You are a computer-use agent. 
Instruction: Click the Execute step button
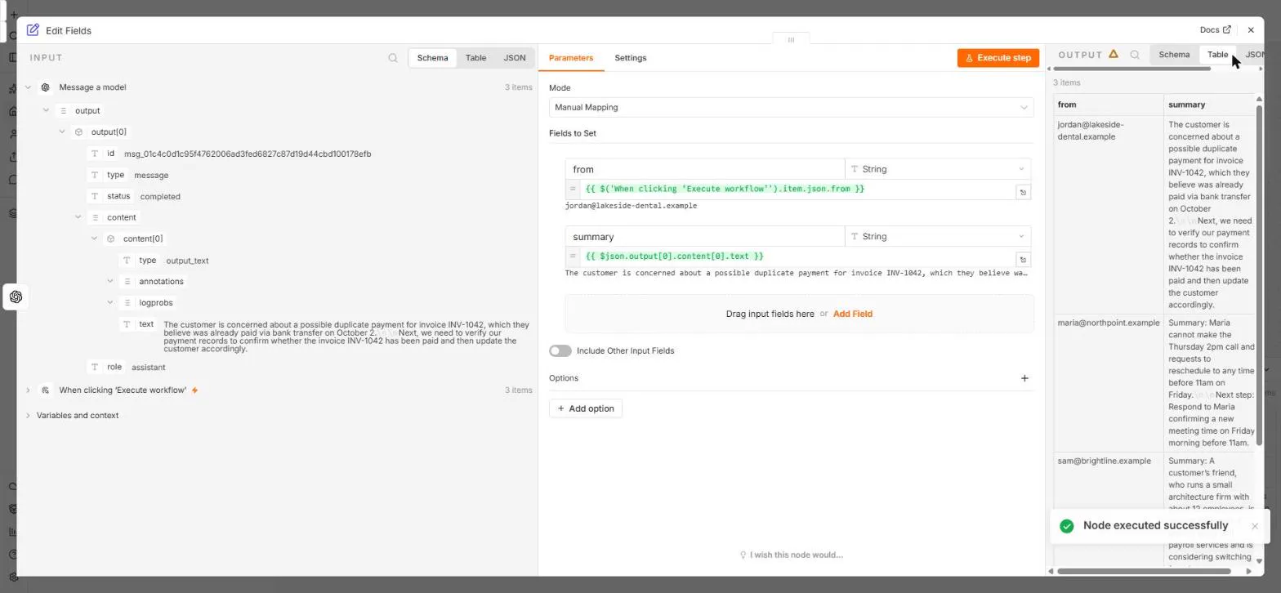click(998, 58)
